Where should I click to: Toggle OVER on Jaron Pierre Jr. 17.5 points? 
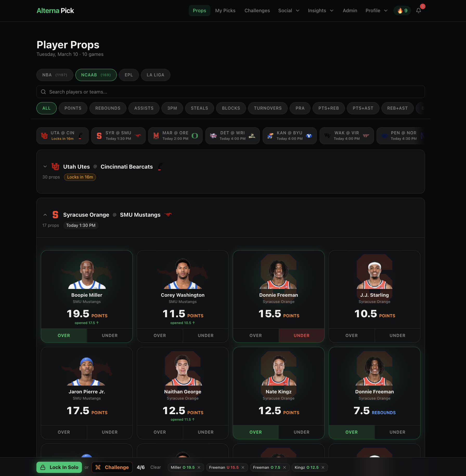64,432
